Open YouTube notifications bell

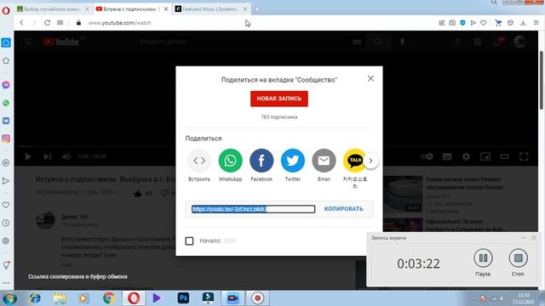tap(497, 42)
